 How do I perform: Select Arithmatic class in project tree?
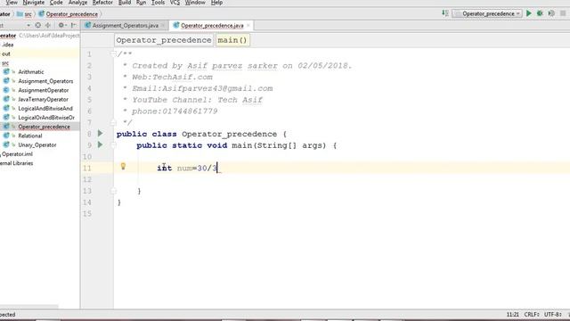[x=31, y=72]
